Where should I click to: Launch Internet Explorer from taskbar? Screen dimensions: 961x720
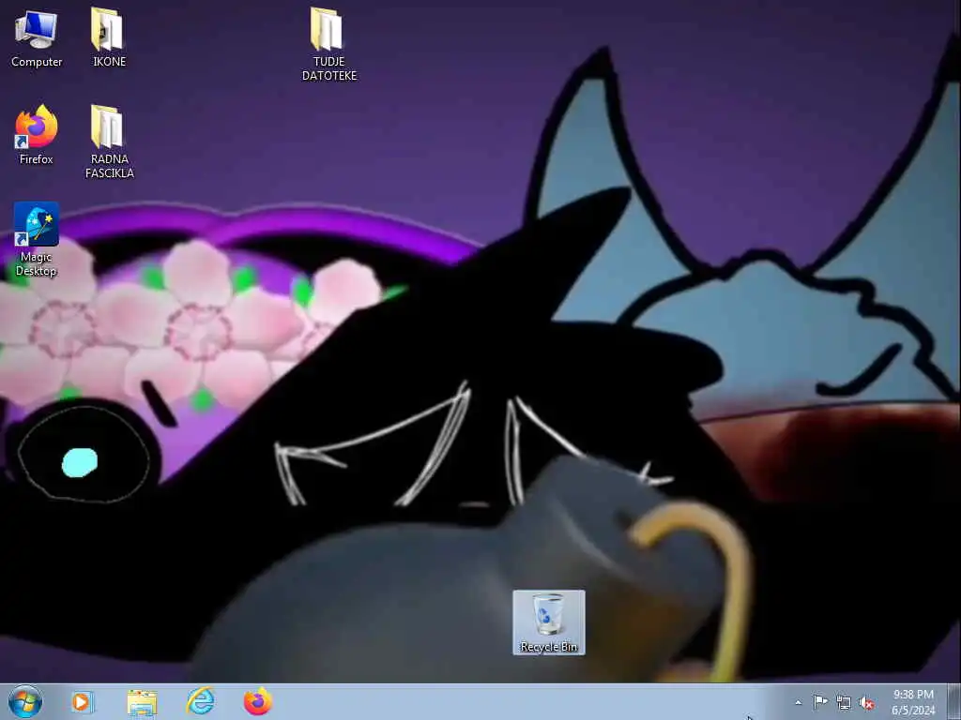pos(201,701)
